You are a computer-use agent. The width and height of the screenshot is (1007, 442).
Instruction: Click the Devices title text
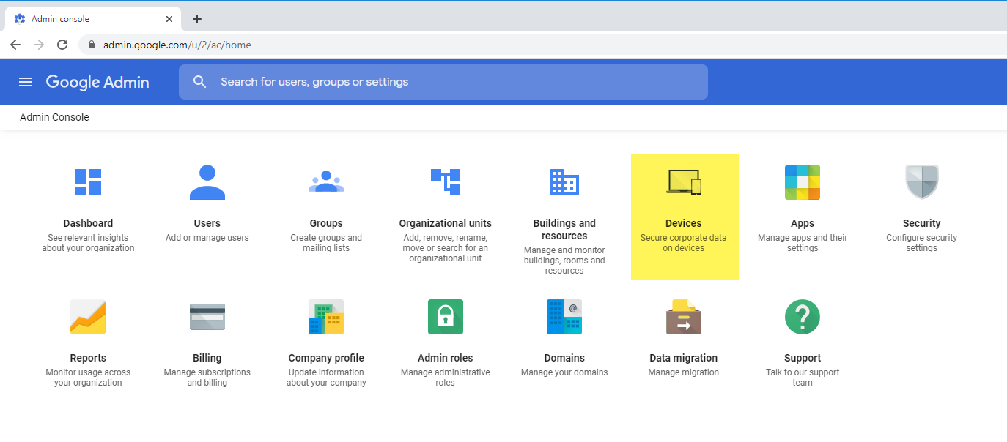(x=684, y=223)
